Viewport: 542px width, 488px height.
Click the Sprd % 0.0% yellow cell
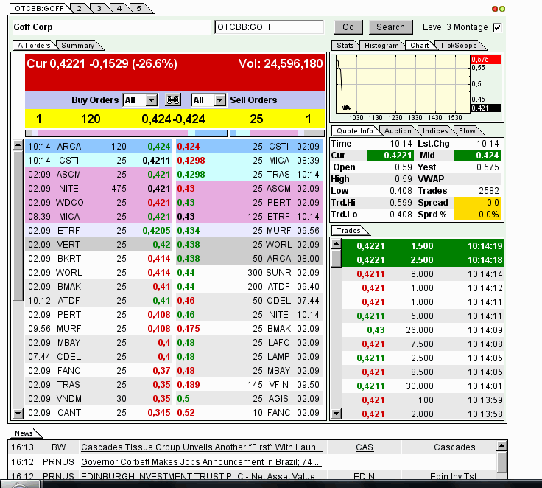click(477, 215)
